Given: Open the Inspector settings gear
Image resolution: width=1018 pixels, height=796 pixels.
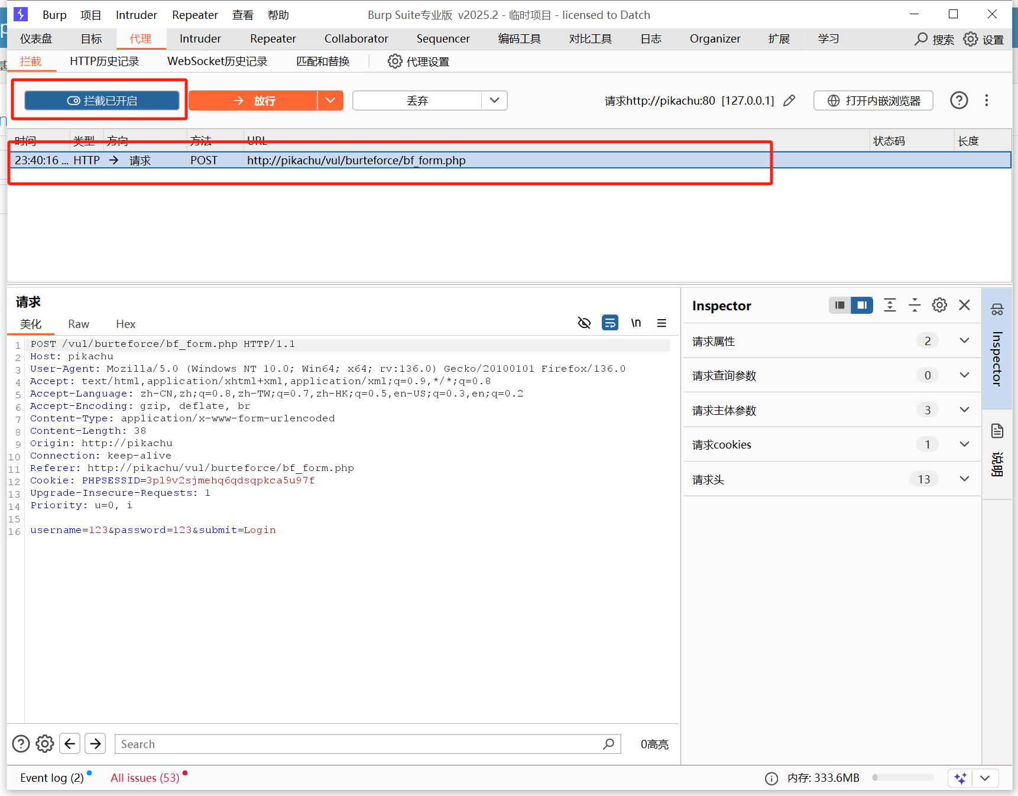Looking at the screenshot, I should (939, 305).
